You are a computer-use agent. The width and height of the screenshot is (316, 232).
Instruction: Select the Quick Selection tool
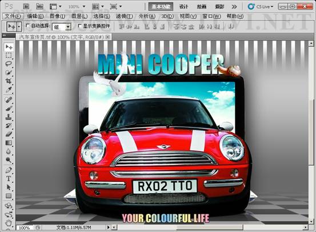click(x=9, y=72)
